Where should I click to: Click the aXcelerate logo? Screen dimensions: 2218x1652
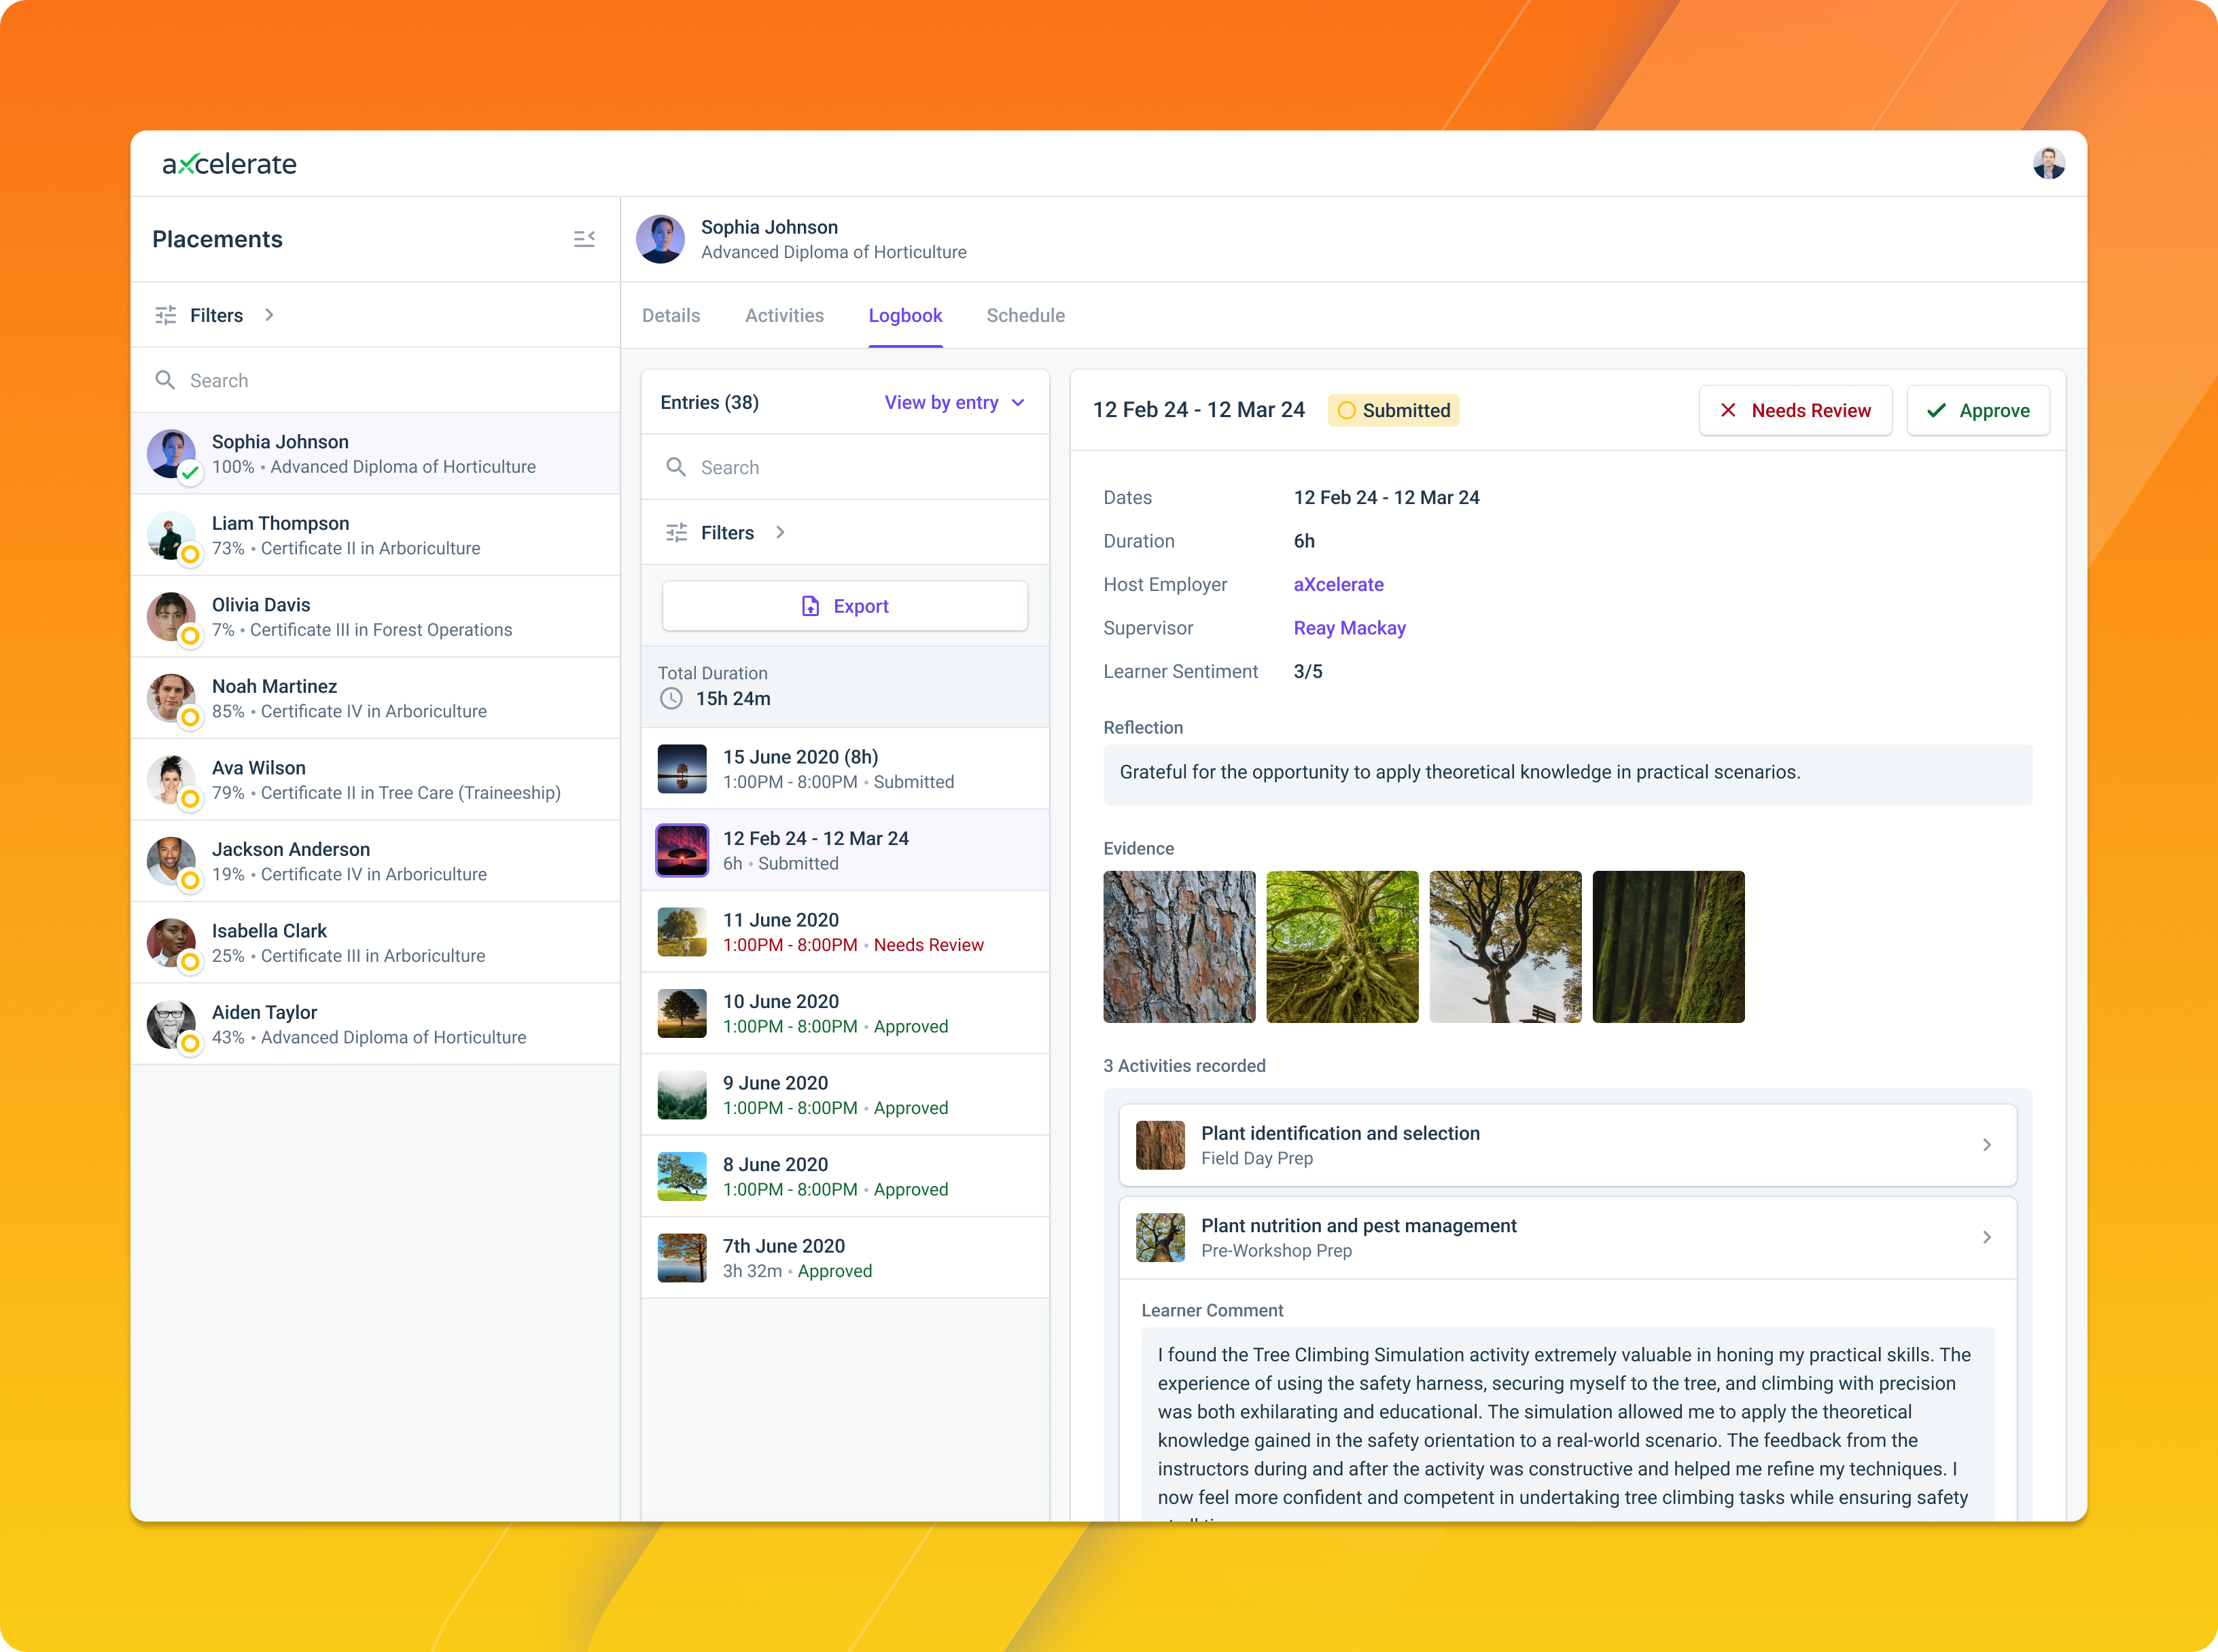pyautogui.click(x=229, y=164)
